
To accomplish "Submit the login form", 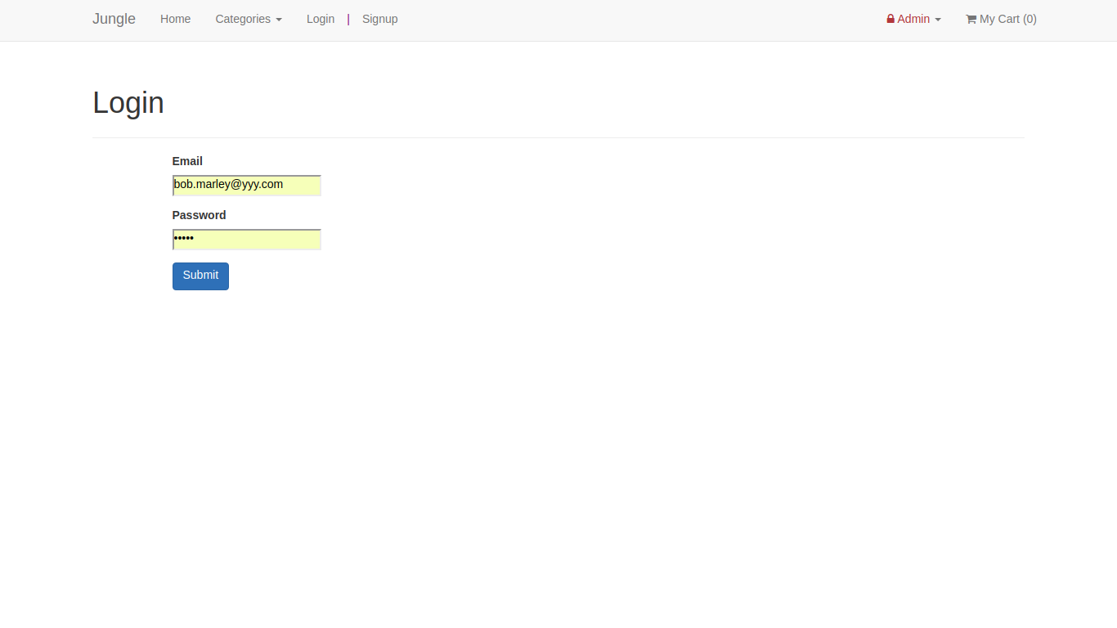I will pos(200,276).
